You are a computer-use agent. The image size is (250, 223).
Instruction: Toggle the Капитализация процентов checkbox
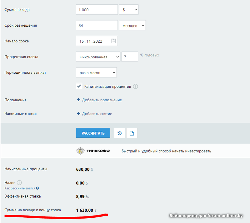[x=79, y=86]
